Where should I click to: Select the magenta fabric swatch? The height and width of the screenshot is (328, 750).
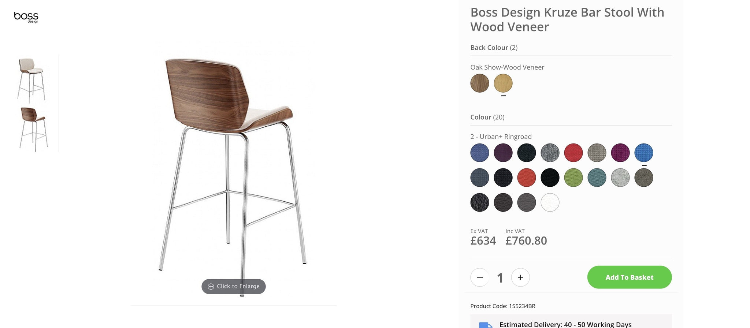(620, 153)
